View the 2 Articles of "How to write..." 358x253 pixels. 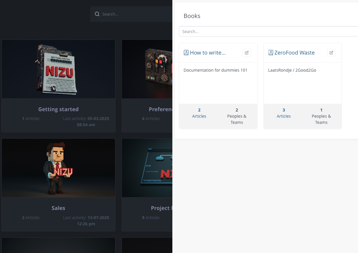(199, 113)
